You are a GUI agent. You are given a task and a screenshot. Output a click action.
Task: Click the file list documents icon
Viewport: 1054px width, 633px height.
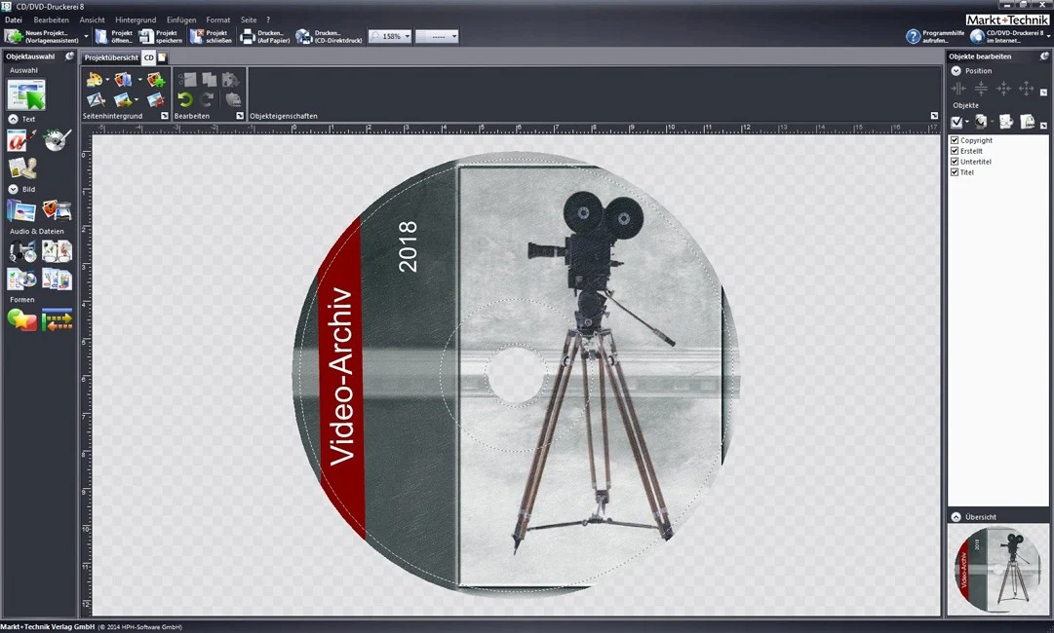[x=58, y=279]
